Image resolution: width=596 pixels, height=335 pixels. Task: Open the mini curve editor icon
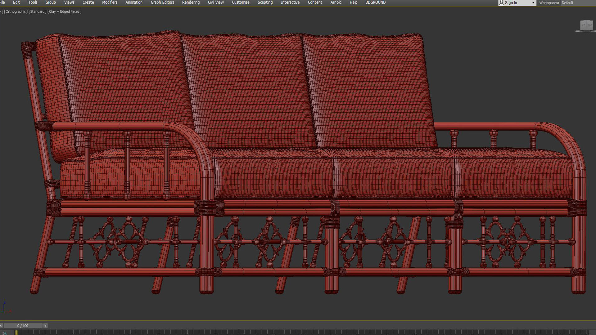pos(5,333)
